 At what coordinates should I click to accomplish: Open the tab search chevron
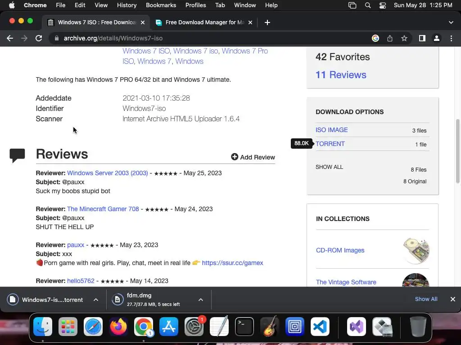coord(451,22)
